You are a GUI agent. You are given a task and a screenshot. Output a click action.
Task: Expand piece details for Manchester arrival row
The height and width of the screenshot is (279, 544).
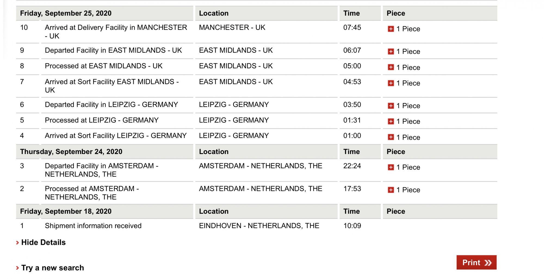click(x=391, y=29)
